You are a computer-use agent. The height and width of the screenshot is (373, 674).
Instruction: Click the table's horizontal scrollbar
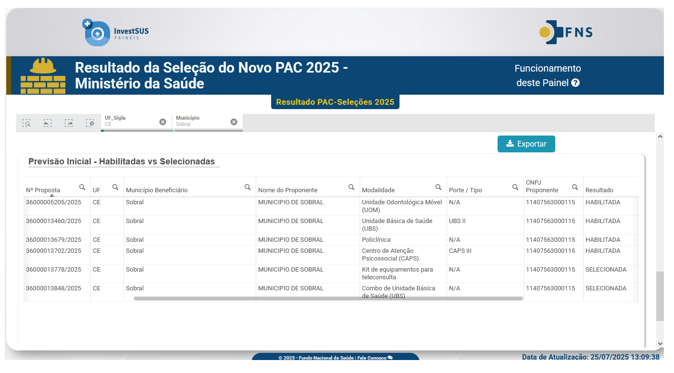click(328, 298)
